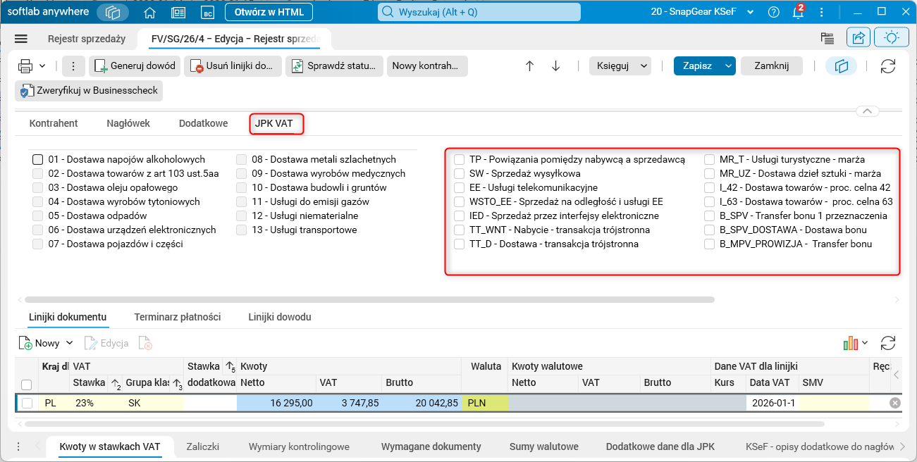917x462 pixels.
Task: Move to previous record with up arrow
Action: pos(530,66)
